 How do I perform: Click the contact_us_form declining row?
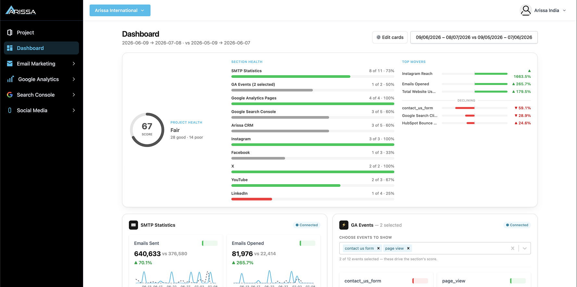coord(466,108)
